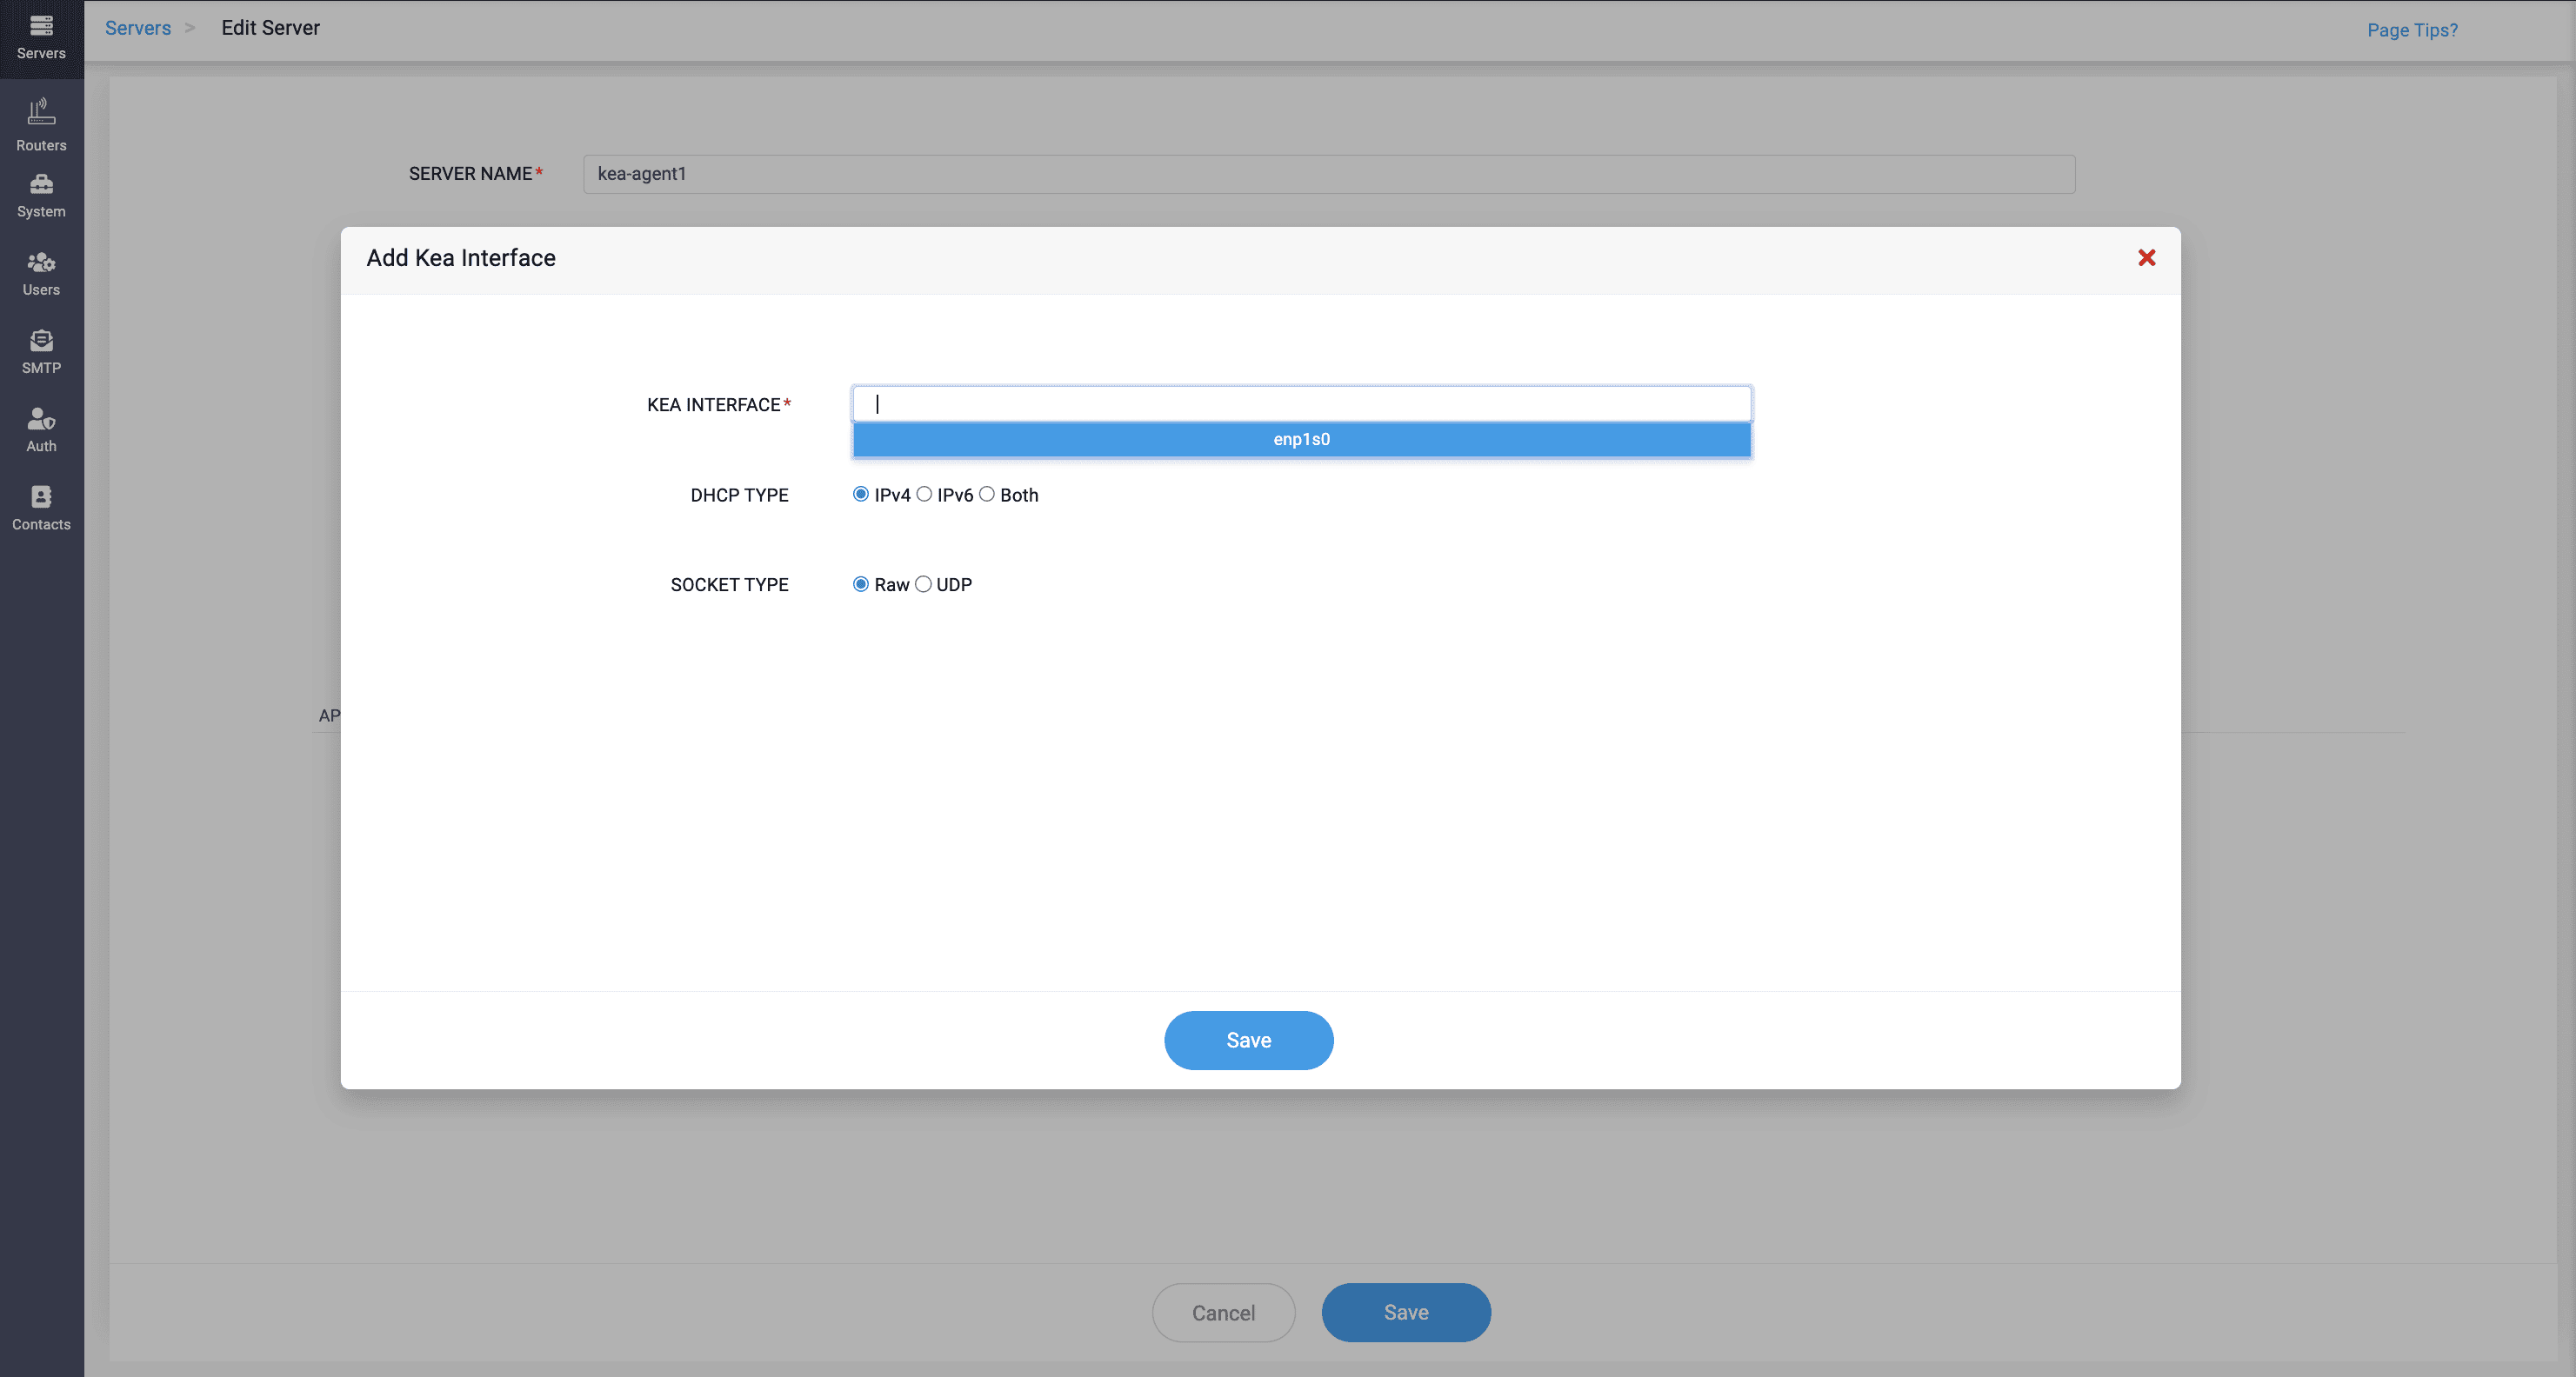Image resolution: width=2576 pixels, height=1377 pixels.
Task: Open the Servers sidebar icon
Action: click(x=41, y=38)
